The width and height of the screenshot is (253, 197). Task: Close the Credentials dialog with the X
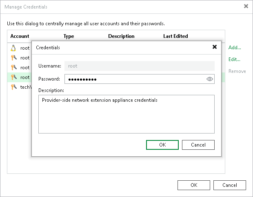pos(215,47)
